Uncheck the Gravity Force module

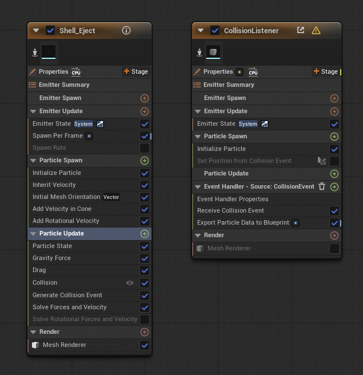click(x=145, y=258)
